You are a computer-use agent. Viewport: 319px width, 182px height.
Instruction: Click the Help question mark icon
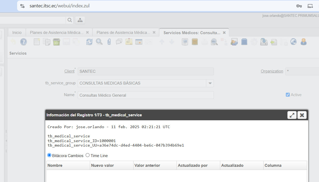coord(23,42)
